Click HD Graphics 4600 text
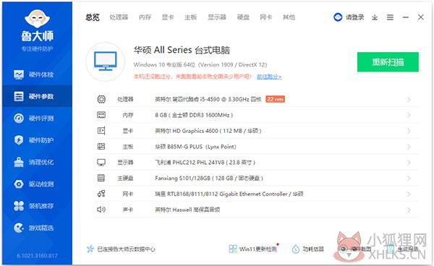The height and width of the screenshot is (266, 434). 208,131
